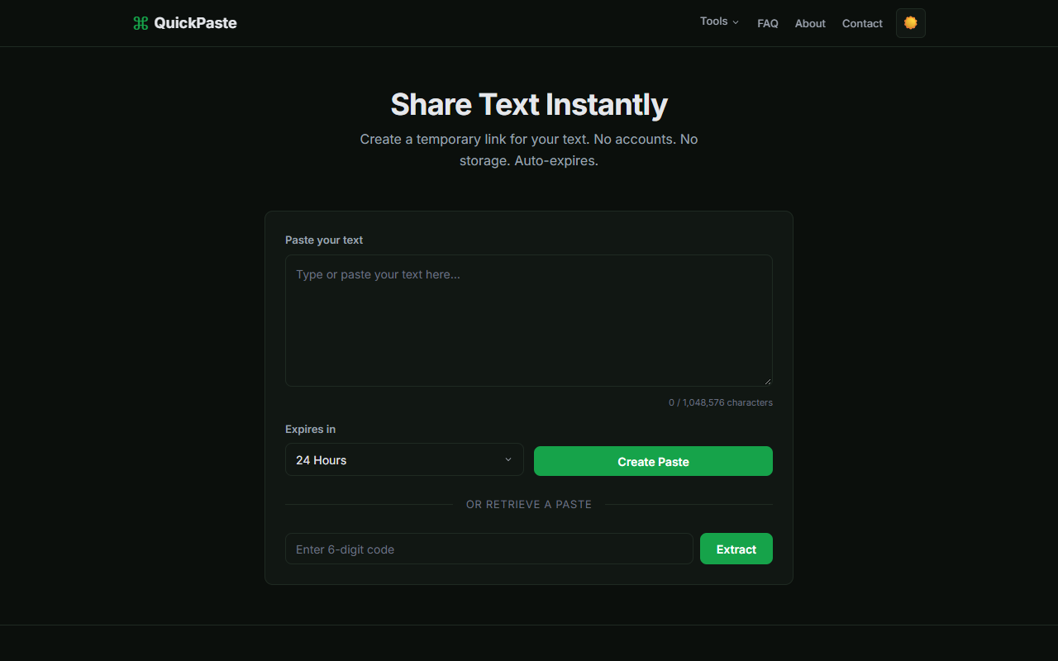Click the 6-digit code input field
1058x661 pixels.
coord(489,549)
